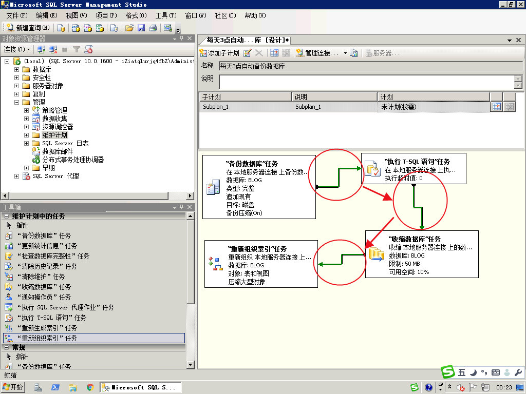Expand the 维护计划 folder node
This screenshot has height=394, width=526.
[x=26, y=135]
